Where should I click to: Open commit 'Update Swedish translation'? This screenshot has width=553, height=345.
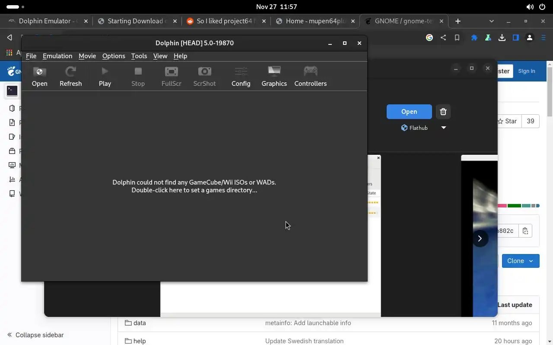[305, 341]
